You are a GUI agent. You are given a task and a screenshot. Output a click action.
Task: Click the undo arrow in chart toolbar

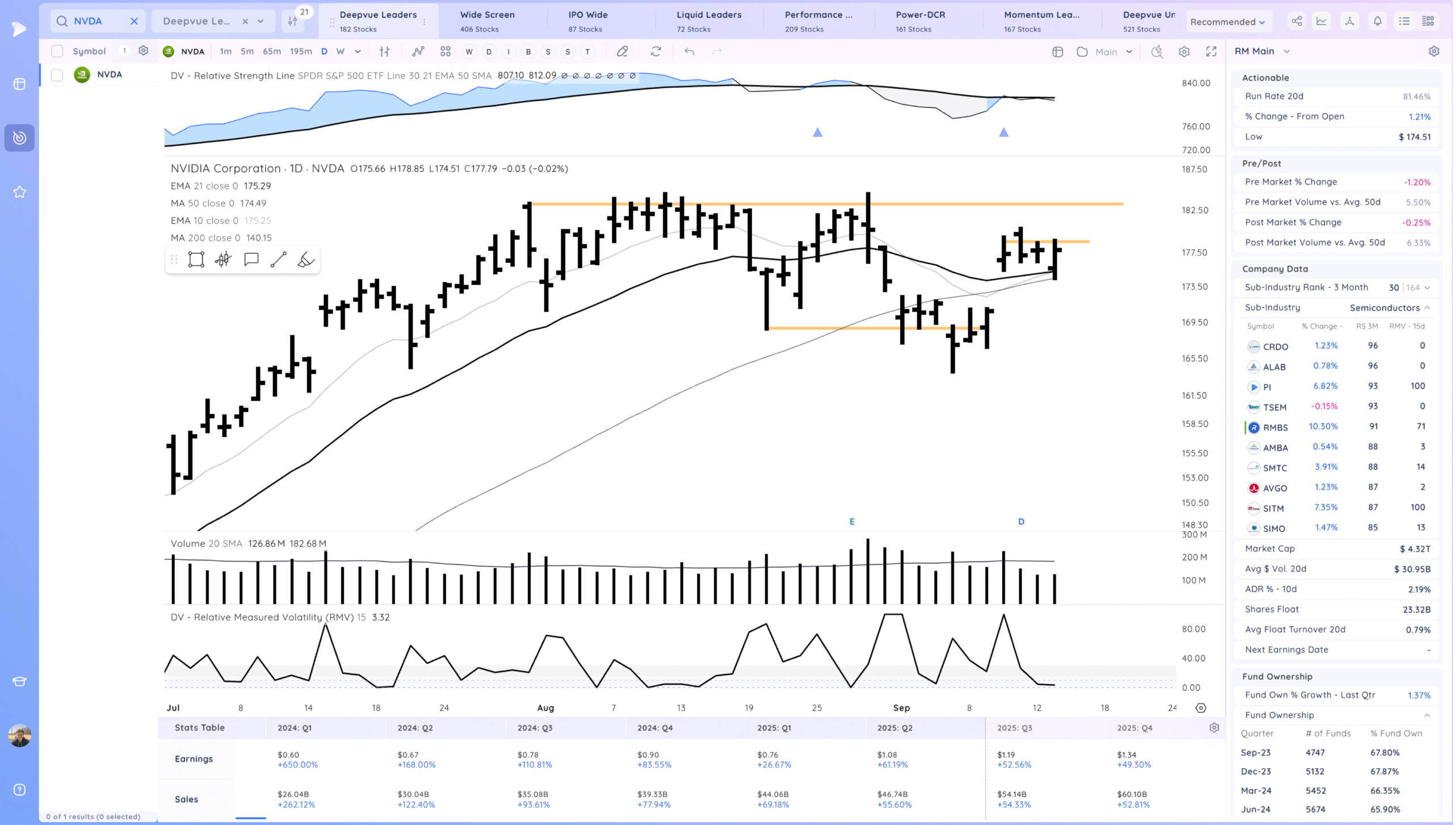[690, 52]
